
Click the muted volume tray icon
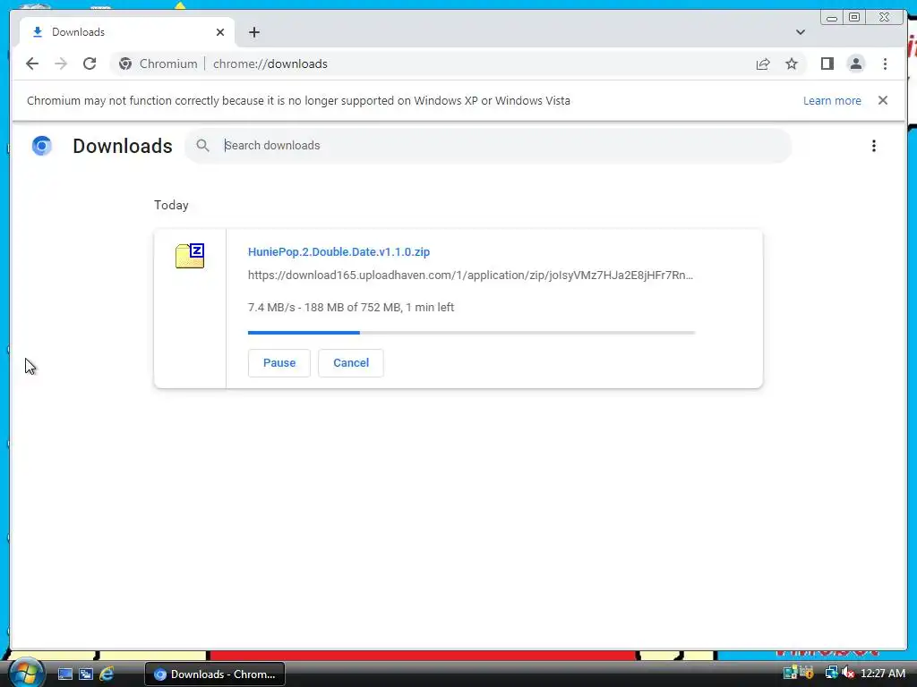tap(847, 674)
